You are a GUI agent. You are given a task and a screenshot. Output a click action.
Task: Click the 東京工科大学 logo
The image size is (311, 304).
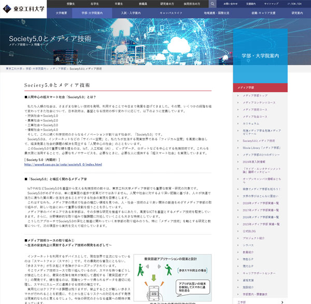[x=24, y=9]
